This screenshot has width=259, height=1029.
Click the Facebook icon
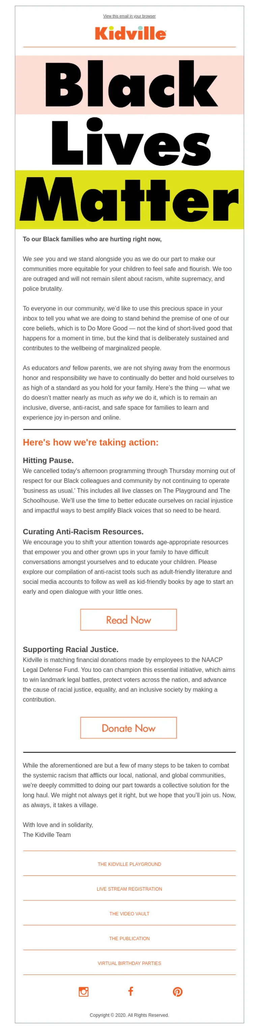[131, 991]
